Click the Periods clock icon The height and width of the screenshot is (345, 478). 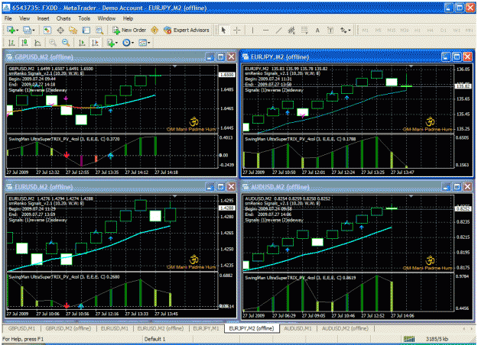tap(126, 43)
